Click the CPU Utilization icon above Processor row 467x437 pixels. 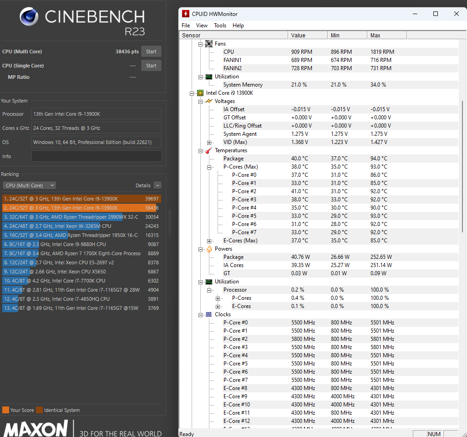click(x=209, y=282)
